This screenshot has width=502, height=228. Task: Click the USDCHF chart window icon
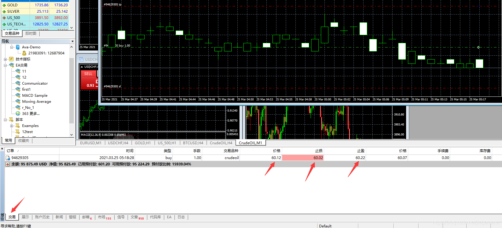(x=81, y=59)
